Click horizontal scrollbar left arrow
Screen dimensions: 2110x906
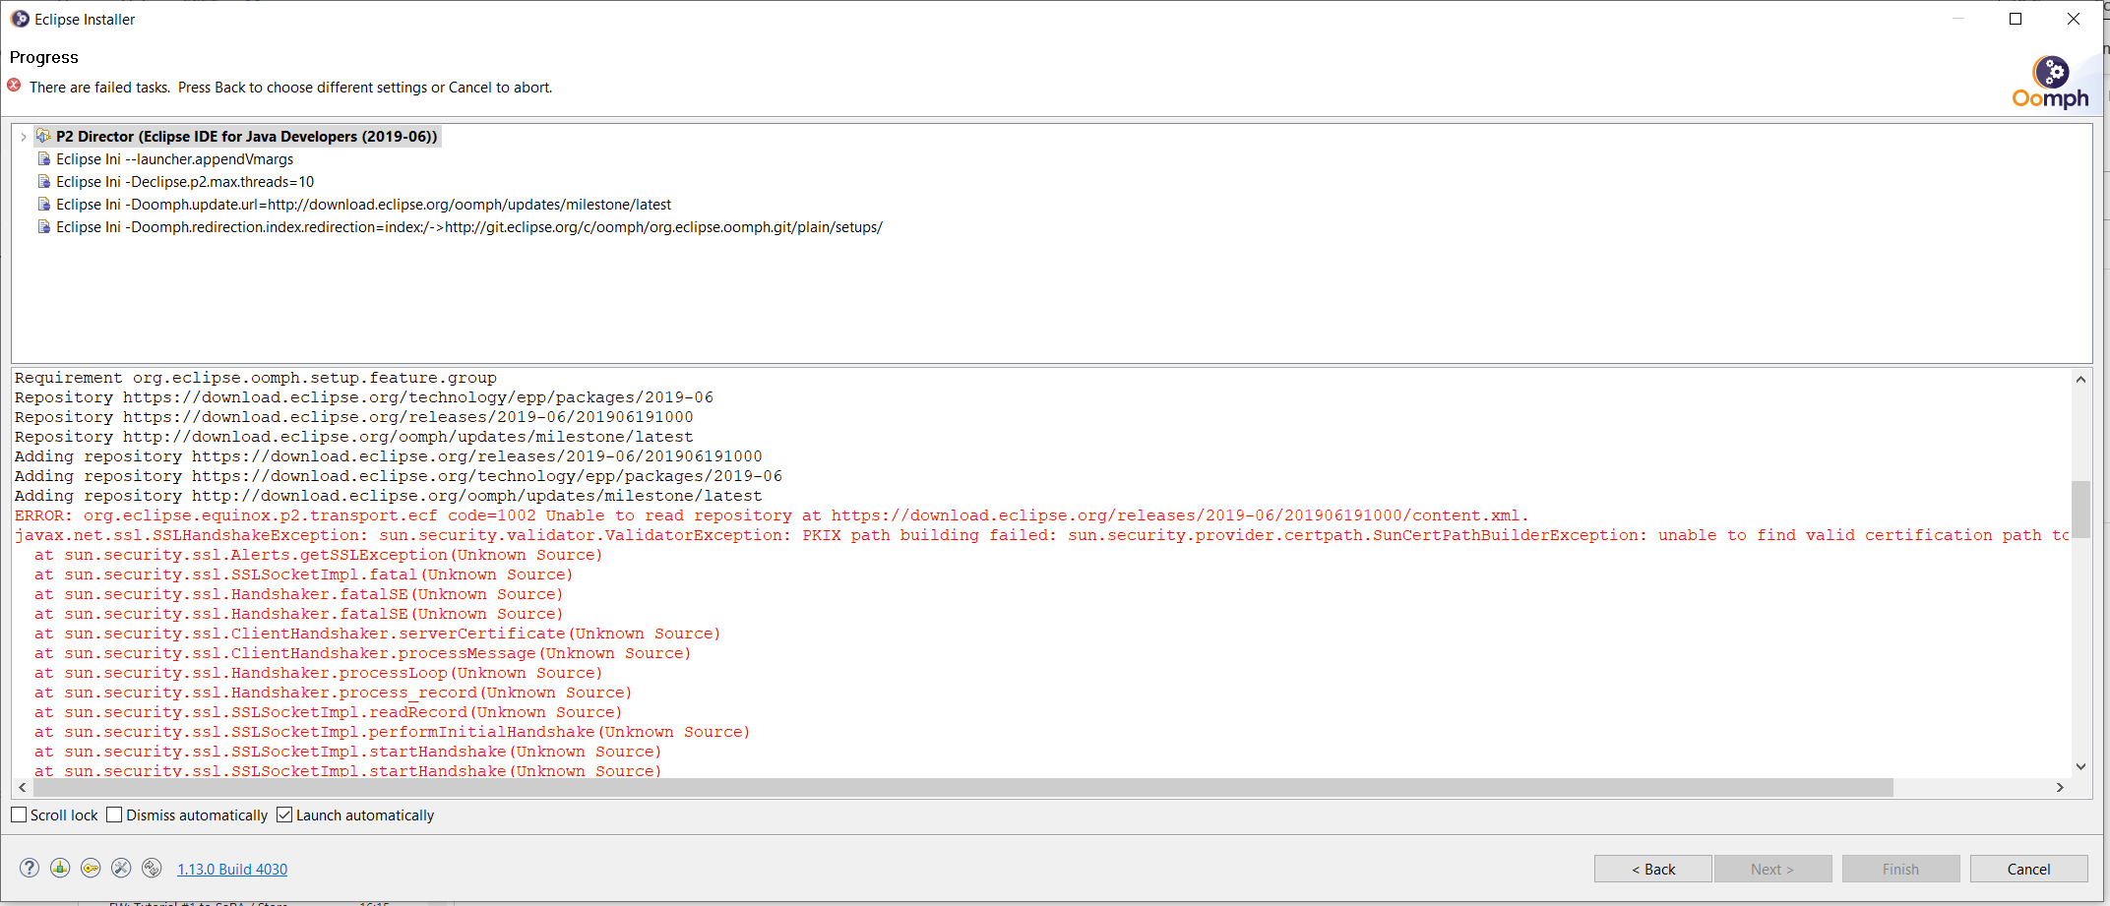pos(23,788)
